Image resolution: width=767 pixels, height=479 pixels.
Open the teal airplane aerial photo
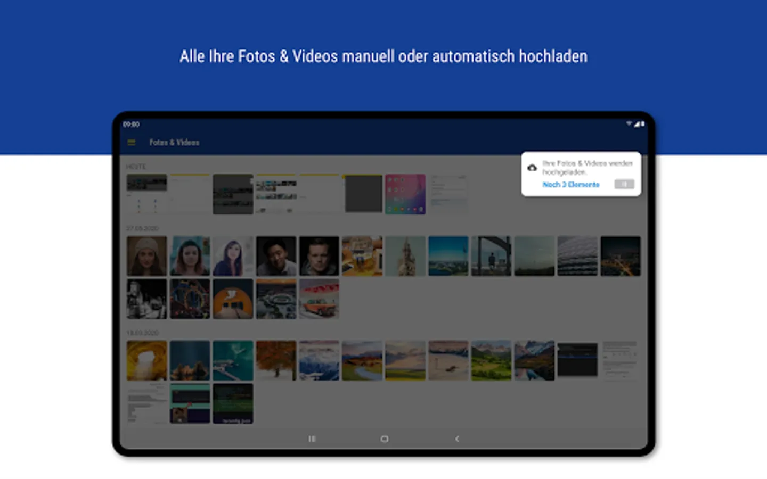(x=233, y=360)
